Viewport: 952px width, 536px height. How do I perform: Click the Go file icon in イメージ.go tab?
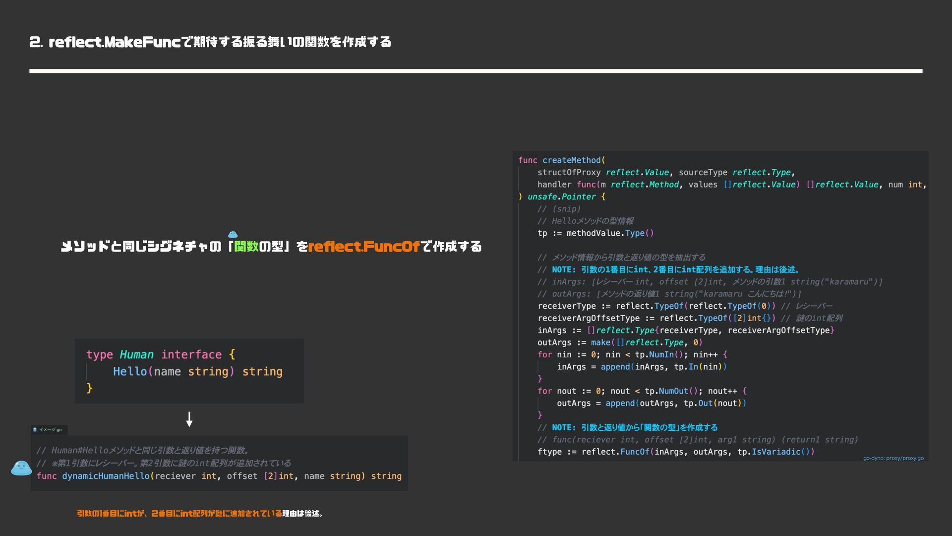tap(35, 430)
